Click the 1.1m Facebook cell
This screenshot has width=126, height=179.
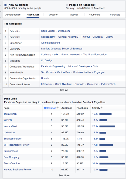coord(79,139)
